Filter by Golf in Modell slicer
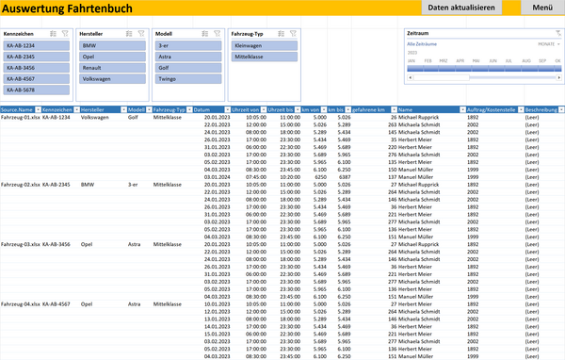 click(x=188, y=68)
